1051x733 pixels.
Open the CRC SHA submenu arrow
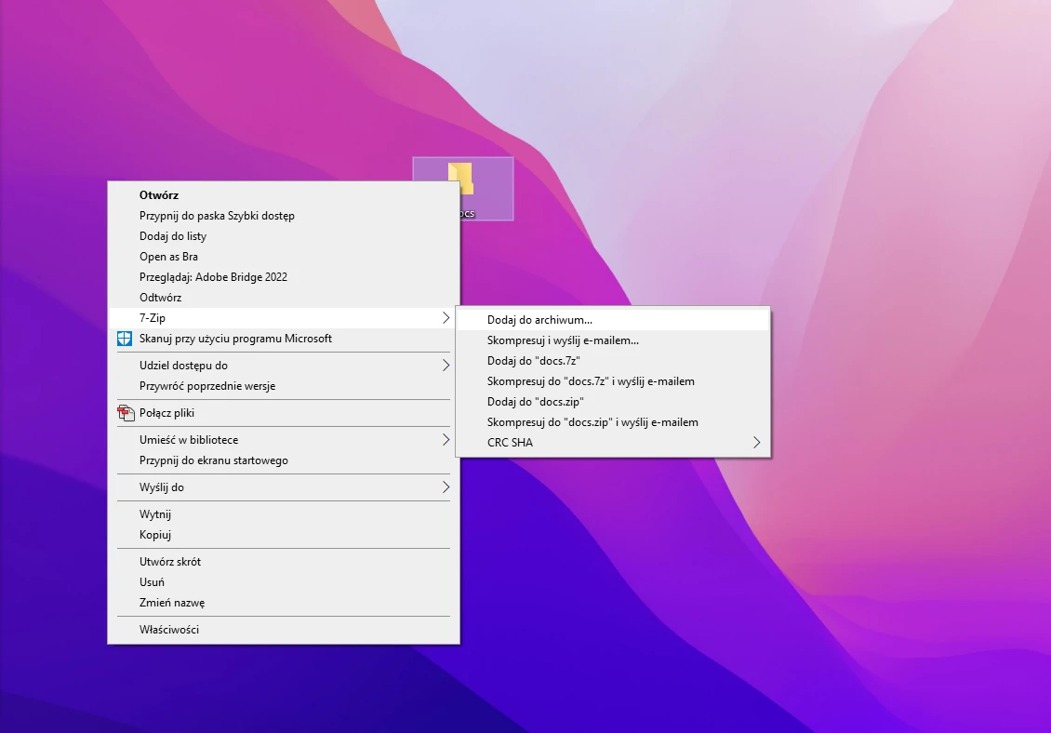[x=756, y=443]
